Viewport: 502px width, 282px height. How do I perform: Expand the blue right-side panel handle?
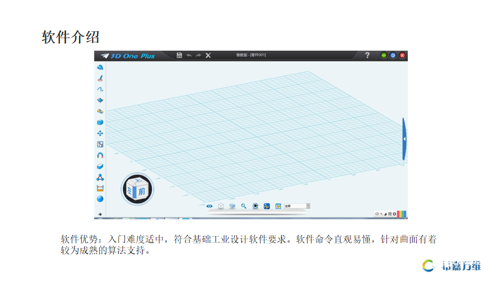point(404,139)
